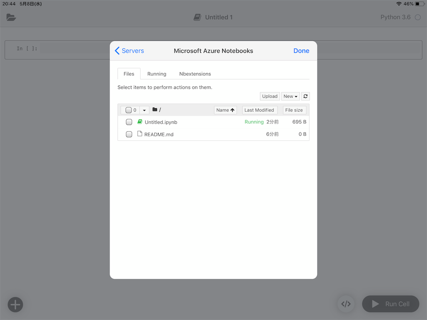The image size is (427, 320).
Task: Click the kernel status circle indicator
Action: point(418,17)
